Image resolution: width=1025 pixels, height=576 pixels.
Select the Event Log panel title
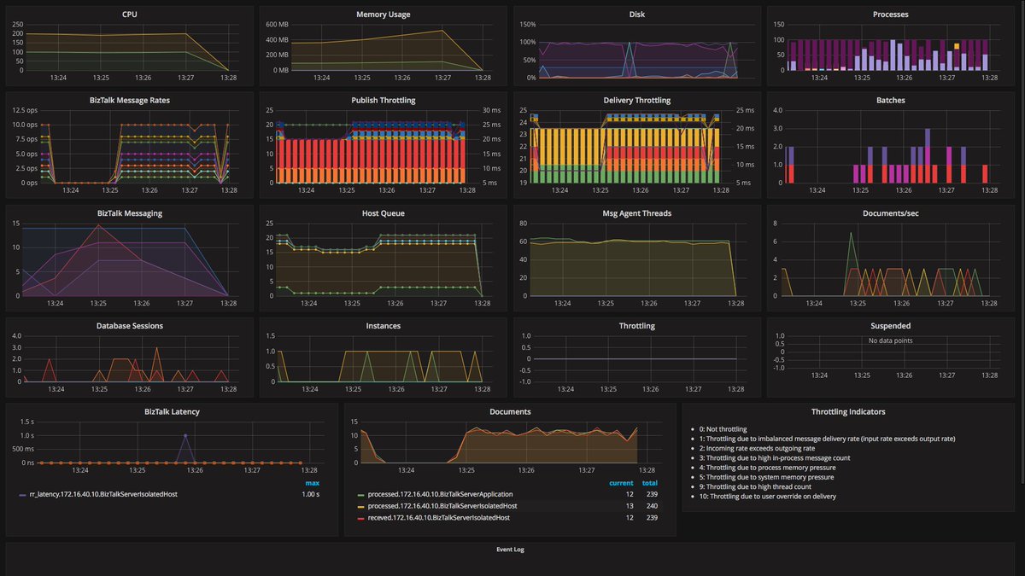(x=510, y=549)
